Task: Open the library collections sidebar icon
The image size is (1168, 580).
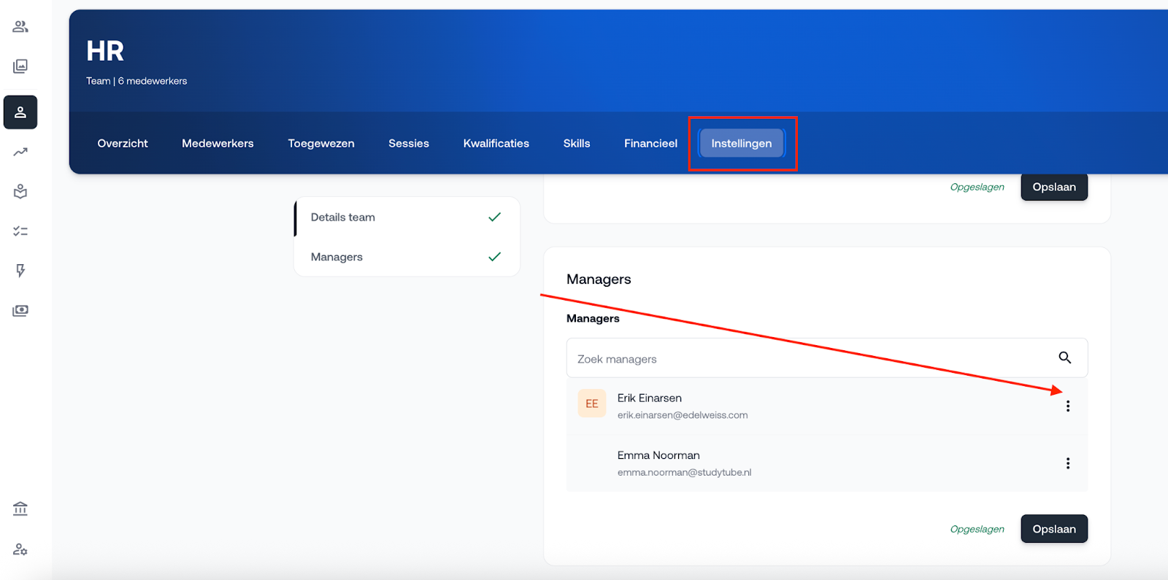Action: pyautogui.click(x=20, y=66)
